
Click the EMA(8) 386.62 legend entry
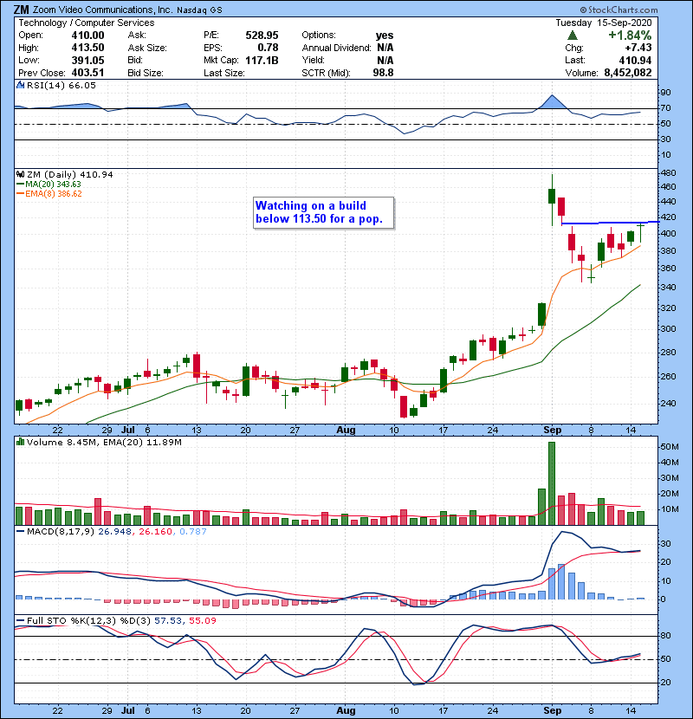54,194
